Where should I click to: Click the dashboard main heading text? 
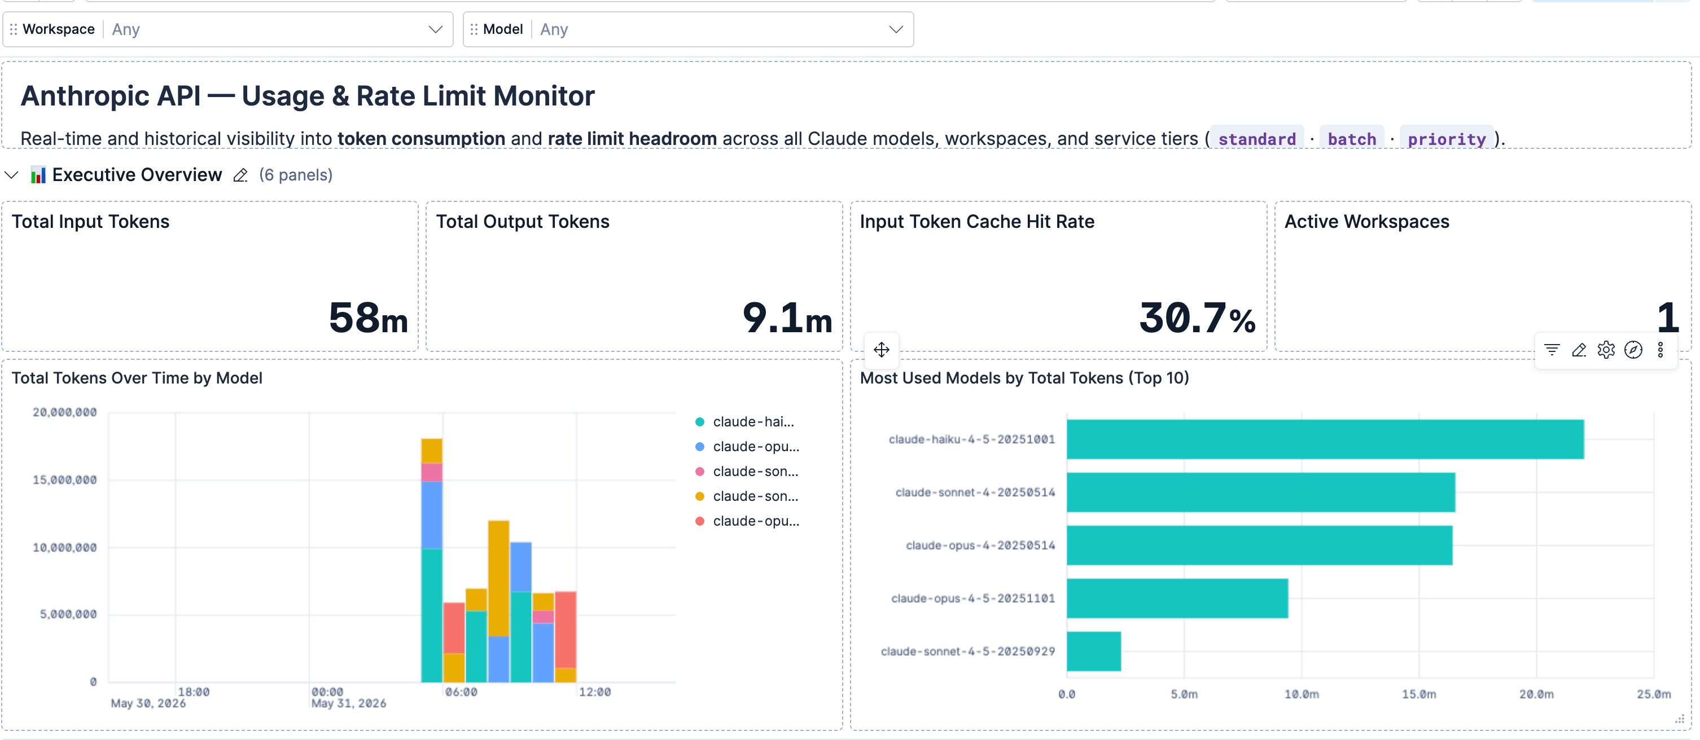[x=308, y=96]
